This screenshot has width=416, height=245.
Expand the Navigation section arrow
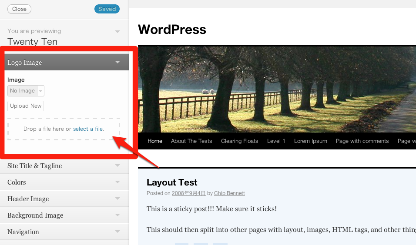click(117, 232)
